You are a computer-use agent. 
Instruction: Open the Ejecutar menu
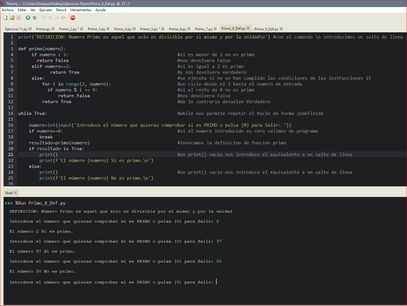[46, 10]
